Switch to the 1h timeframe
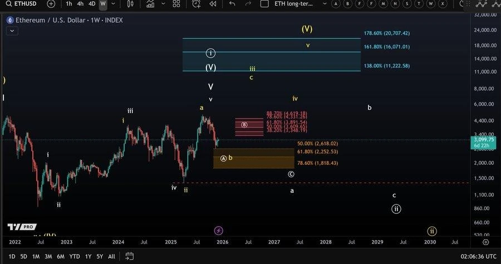 click(x=68, y=4)
